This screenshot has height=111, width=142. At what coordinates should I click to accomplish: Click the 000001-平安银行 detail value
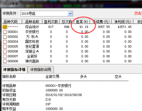click(58, 86)
